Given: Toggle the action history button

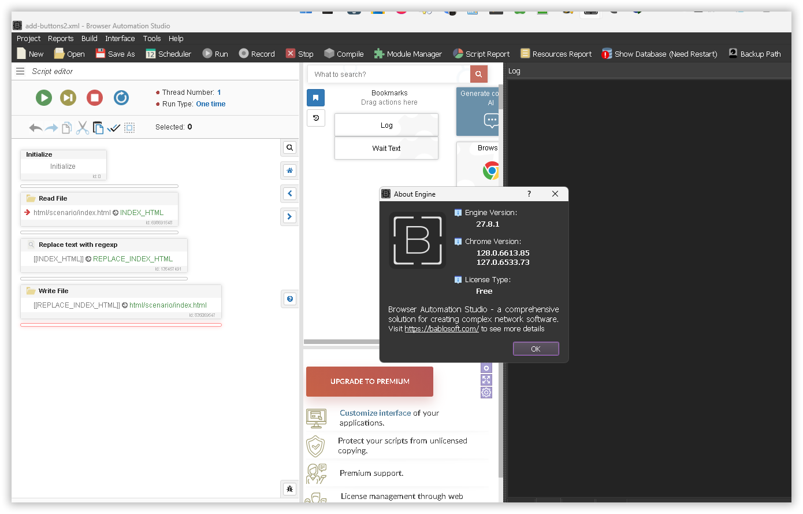Looking at the screenshot, I should [315, 118].
